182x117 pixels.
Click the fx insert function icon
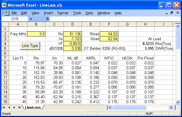47,19
